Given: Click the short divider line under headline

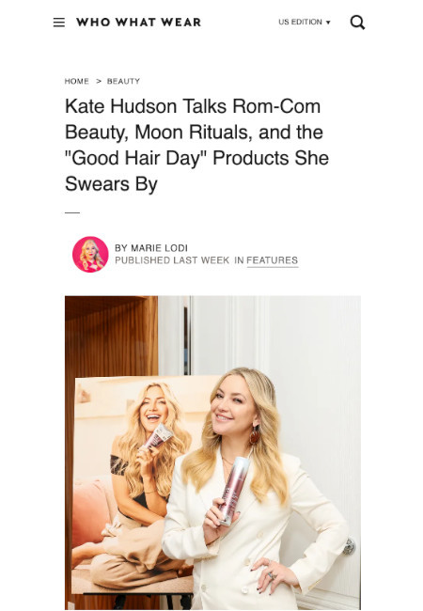Looking at the screenshot, I should (72, 212).
